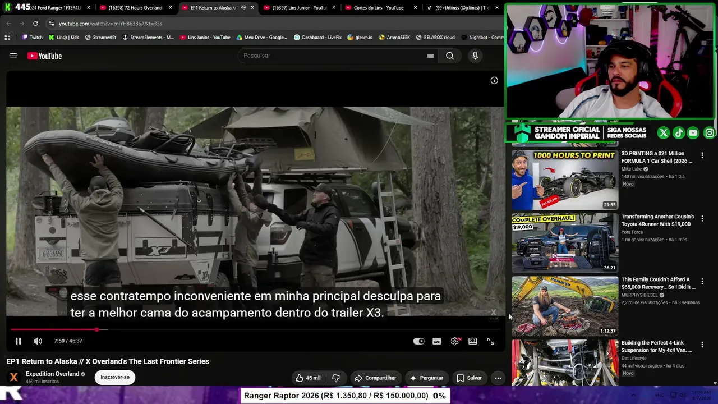Open the 1000 Hours to Print thumbnail

pos(565,180)
